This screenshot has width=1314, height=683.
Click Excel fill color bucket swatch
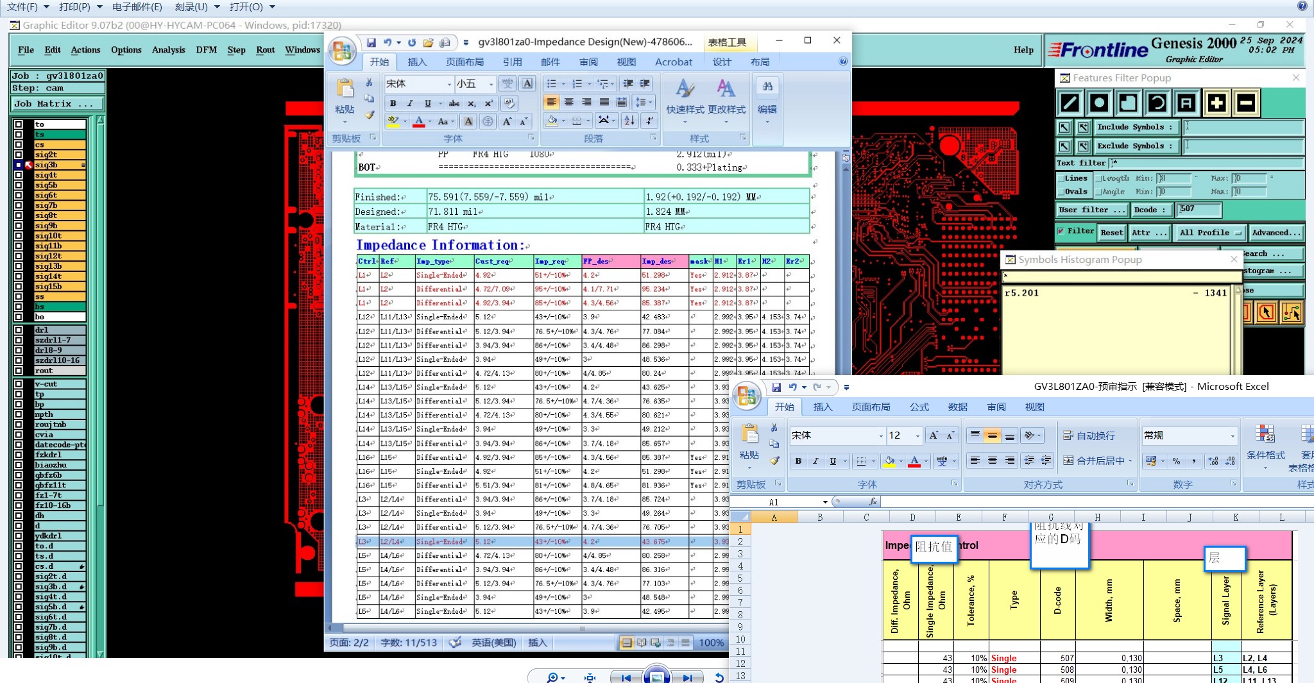(889, 460)
